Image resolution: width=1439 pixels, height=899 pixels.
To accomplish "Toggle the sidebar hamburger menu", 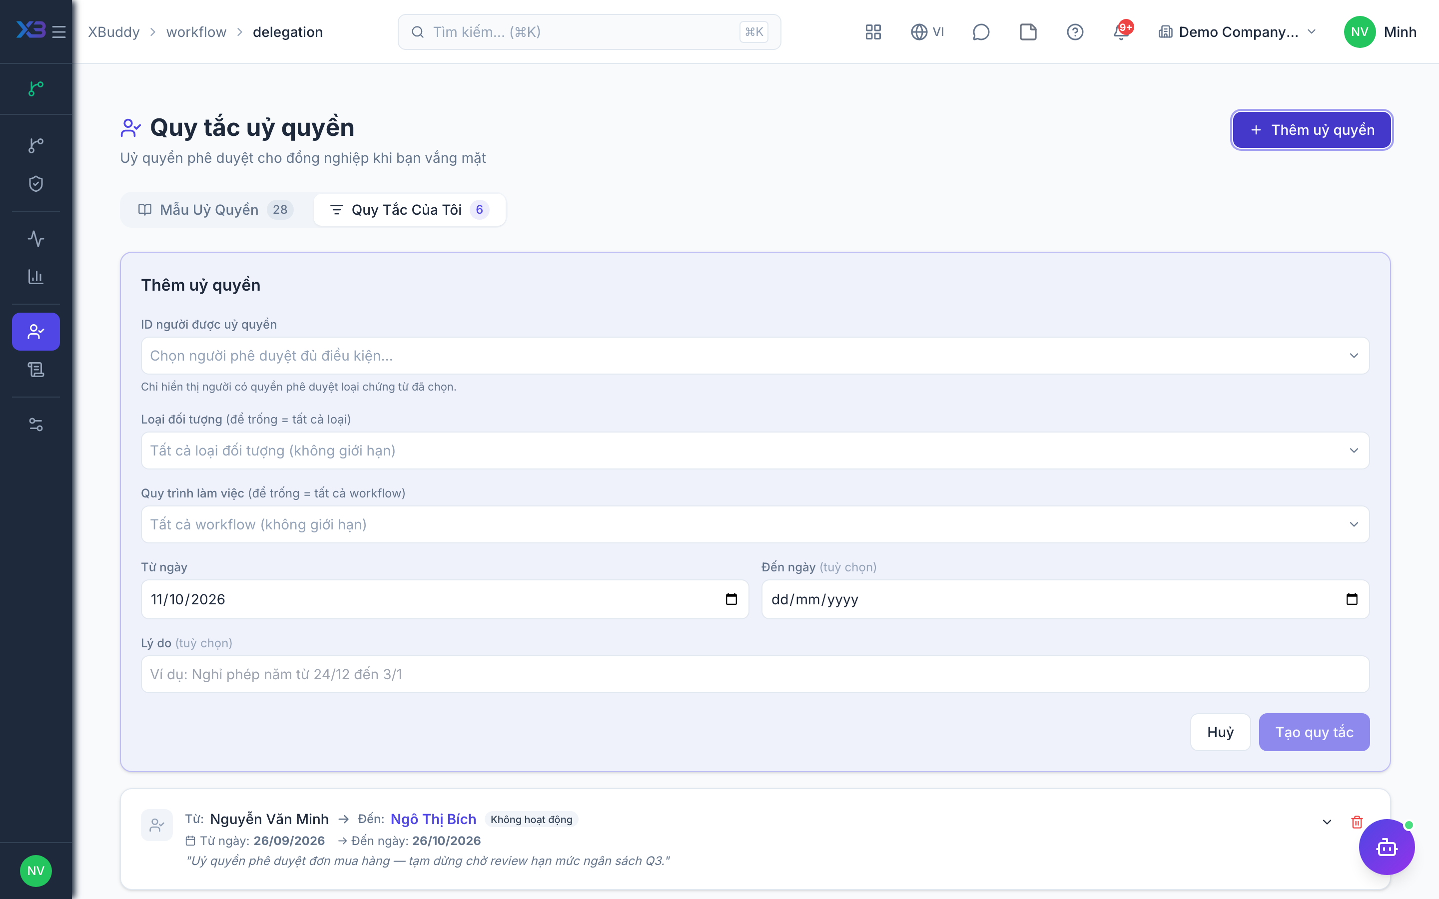I will (59, 32).
